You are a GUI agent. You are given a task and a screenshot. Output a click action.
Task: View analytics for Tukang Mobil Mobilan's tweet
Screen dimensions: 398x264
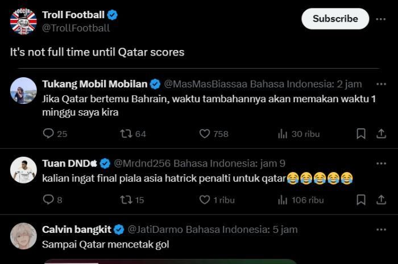pyautogui.click(x=283, y=134)
